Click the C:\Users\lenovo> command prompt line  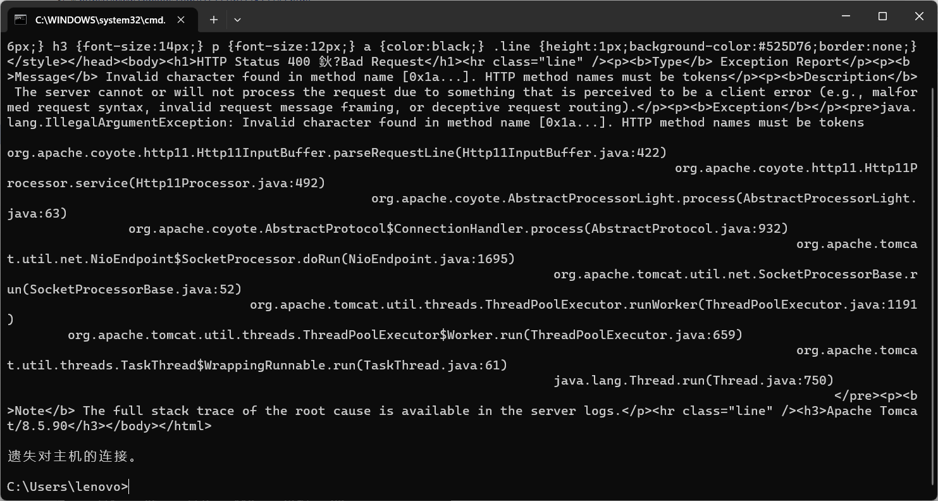pos(68,486)
